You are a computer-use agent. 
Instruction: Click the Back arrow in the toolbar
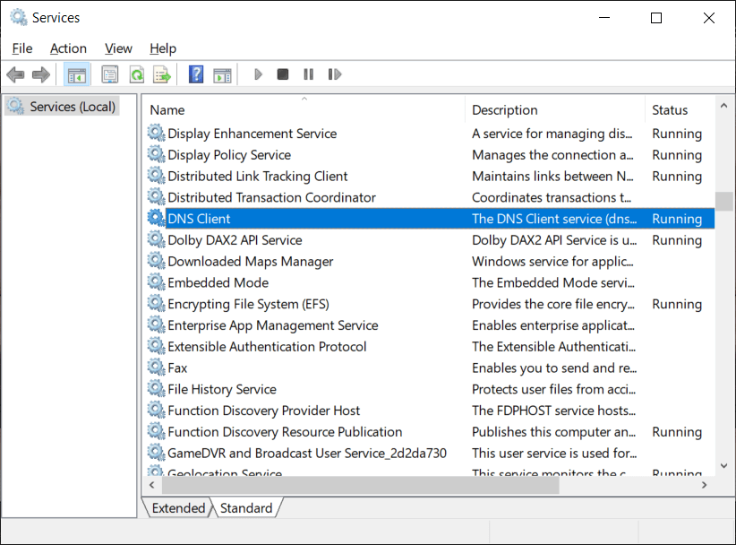click(15, 74)
